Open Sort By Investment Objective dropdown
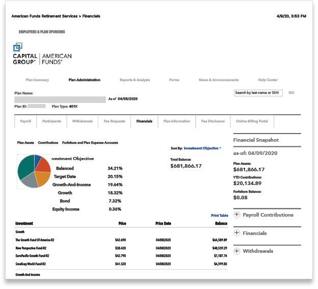318x289 pixels. [202, 148]
